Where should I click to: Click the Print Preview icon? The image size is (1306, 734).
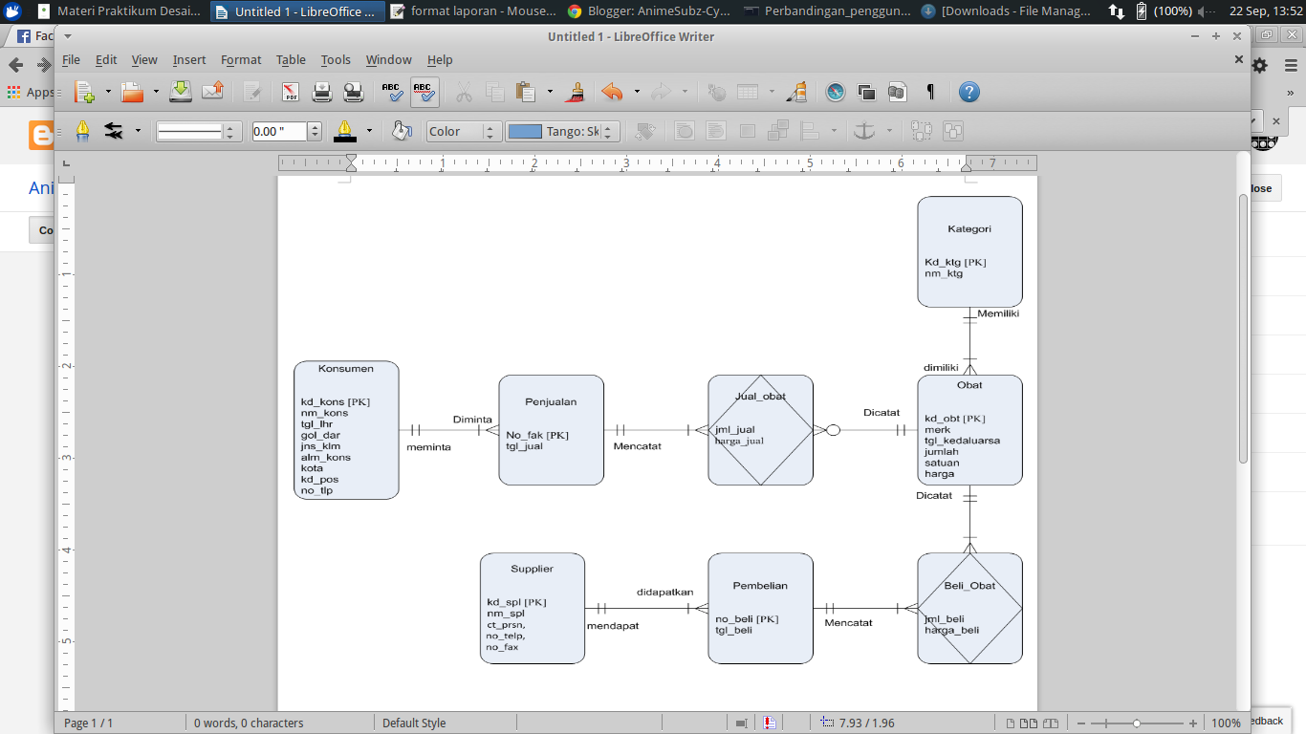pos(351,92)
